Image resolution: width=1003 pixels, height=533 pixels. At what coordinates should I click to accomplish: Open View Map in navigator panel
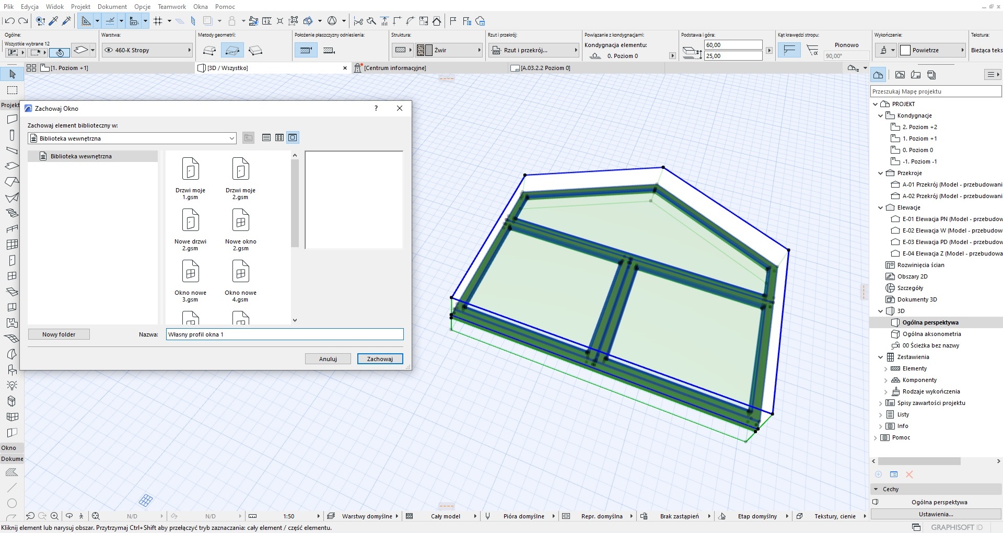[x=900, y=75]
